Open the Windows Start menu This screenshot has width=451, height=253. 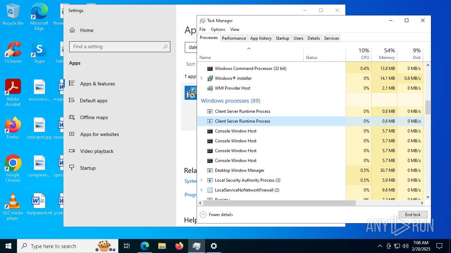8,246
